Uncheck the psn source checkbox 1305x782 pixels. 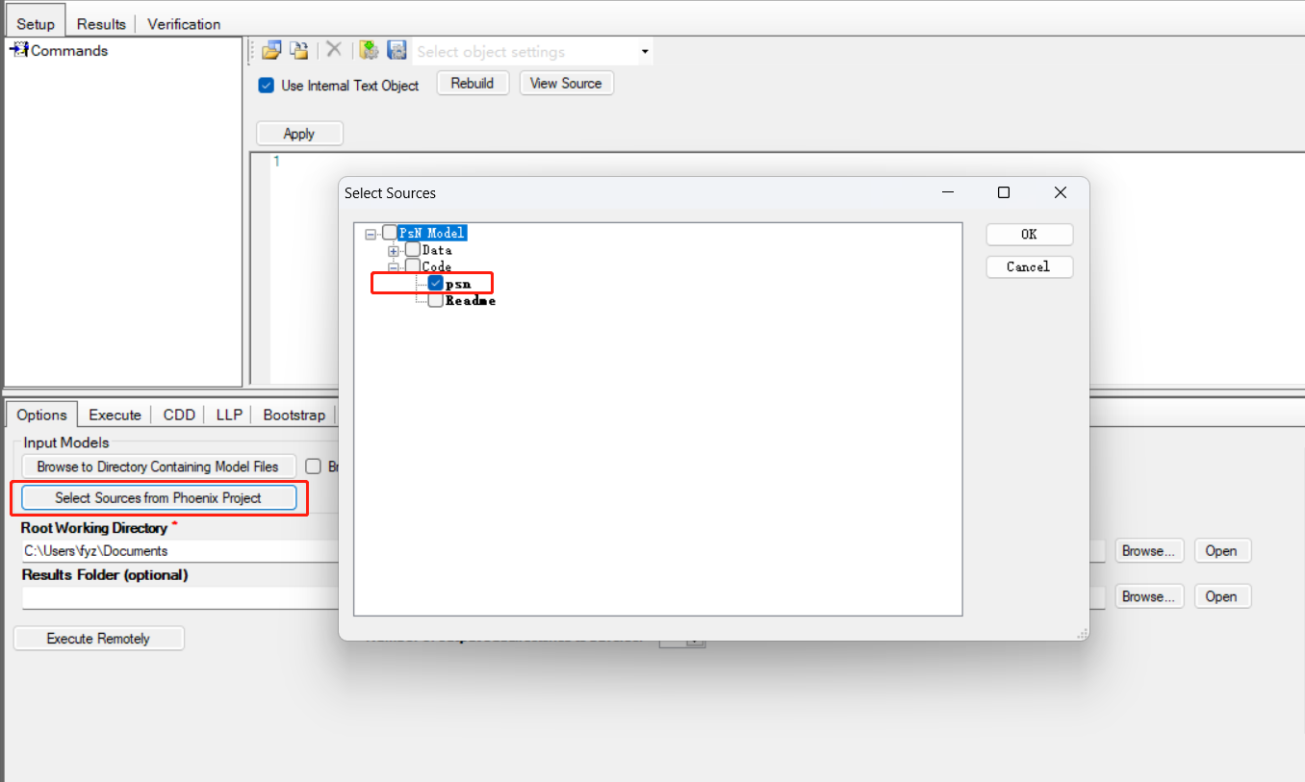(436, 284)
